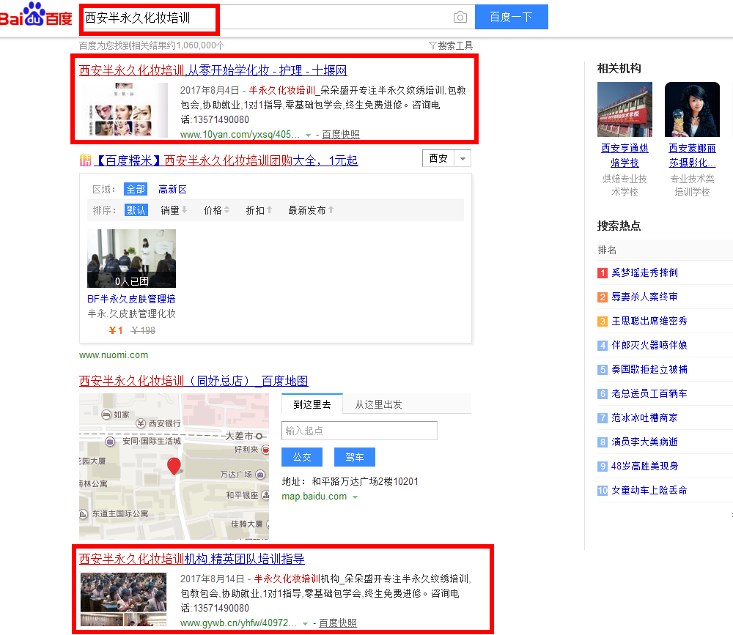
Task: Click the www.10yan.com result URL
Action: click(240, 135)
